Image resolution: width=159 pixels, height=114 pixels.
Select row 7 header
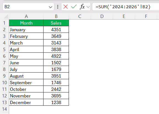click(x=4, y=63)
